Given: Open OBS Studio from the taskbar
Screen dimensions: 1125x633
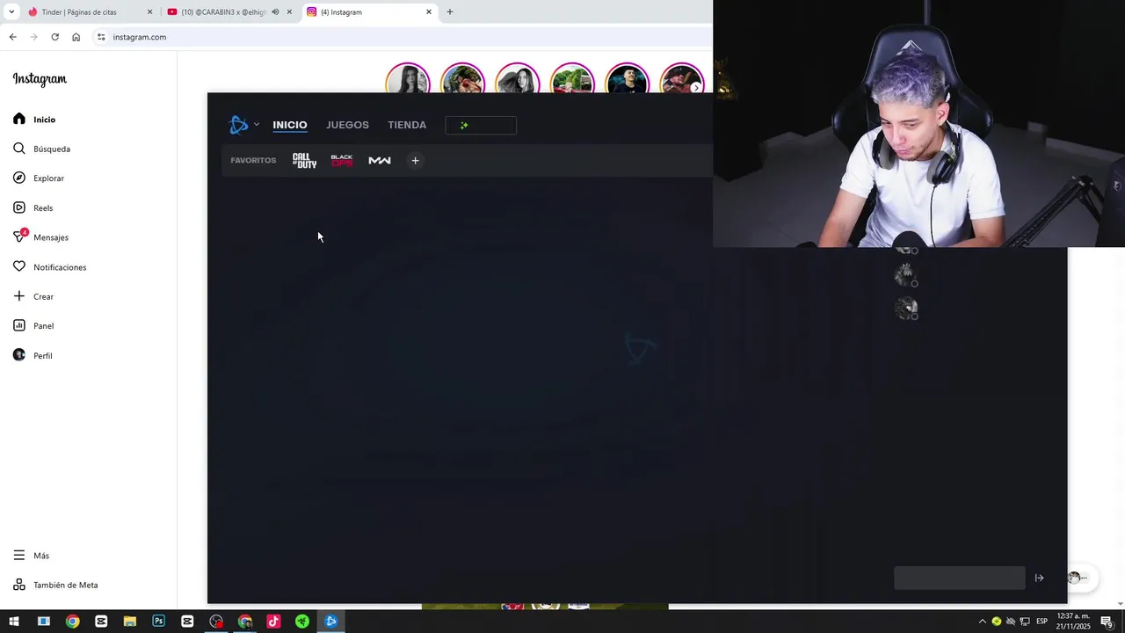Looking at the screenshot, I should pos(216,622).
